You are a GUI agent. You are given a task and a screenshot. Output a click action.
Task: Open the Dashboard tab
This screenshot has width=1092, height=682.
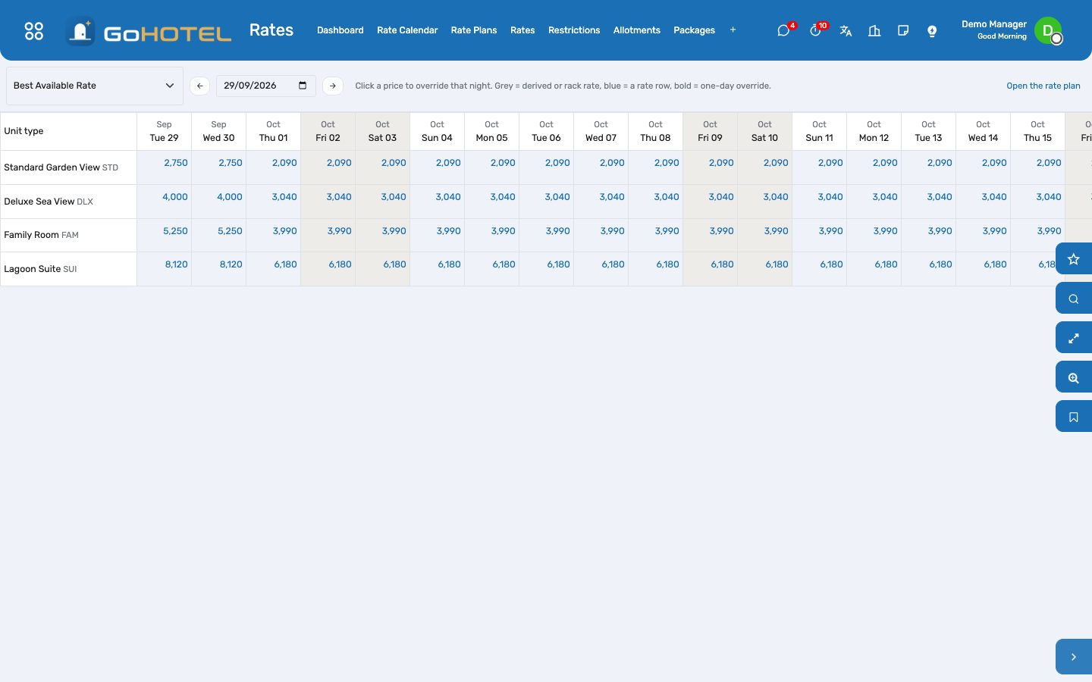click(340, 30)
